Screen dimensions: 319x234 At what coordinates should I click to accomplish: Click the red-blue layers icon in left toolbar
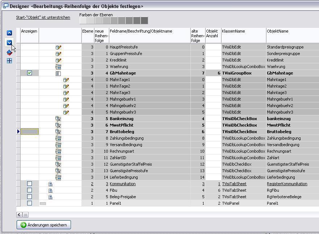tap(9, 52)
